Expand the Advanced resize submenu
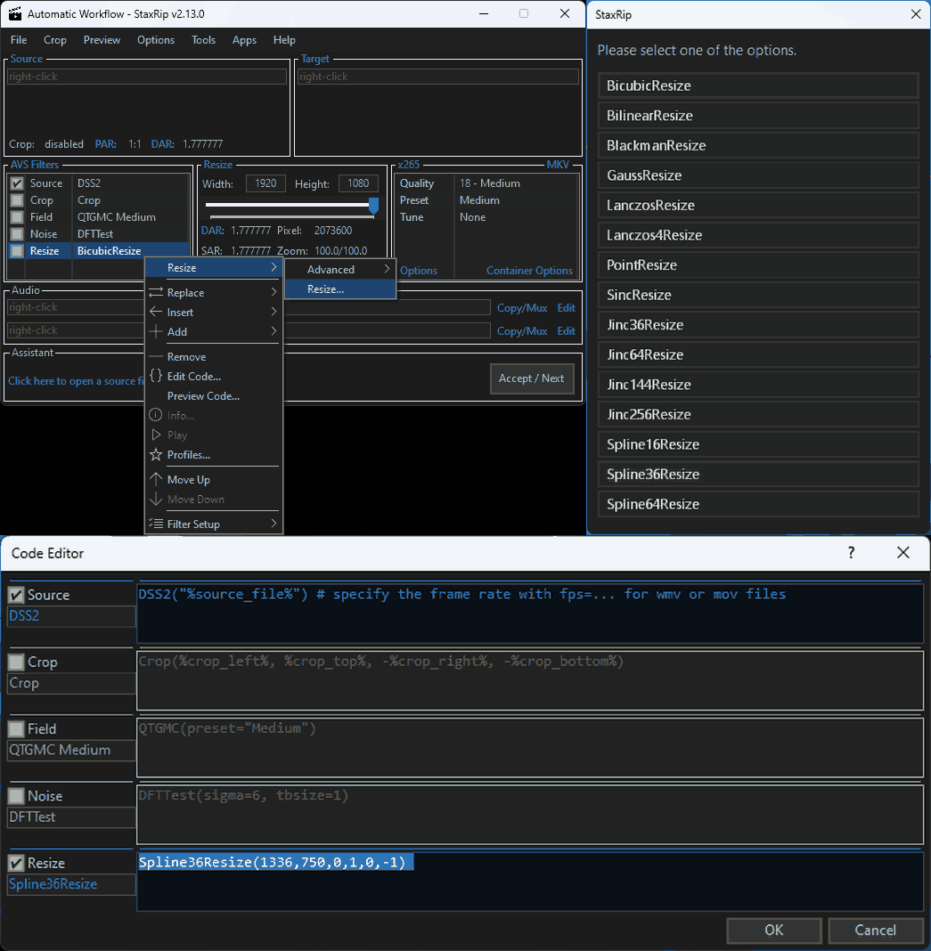This screenshot has width=931, height=951. point(340,269)
